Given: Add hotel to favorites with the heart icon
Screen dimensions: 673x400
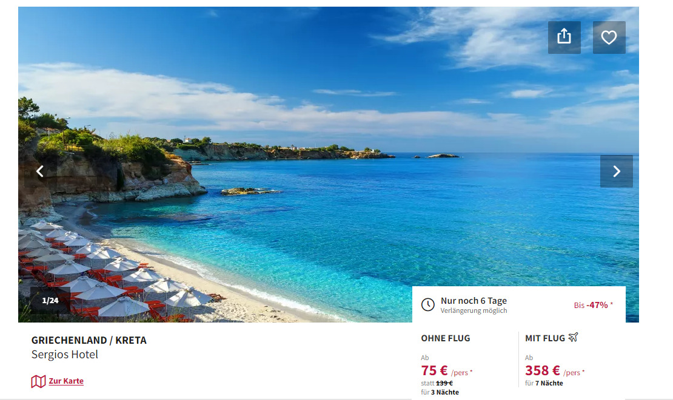Looking at the screenshot, I should point(609,38).
